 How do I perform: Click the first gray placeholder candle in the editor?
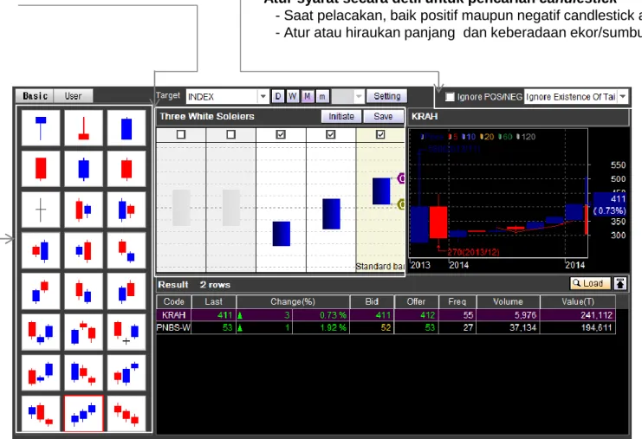[181, 208]
